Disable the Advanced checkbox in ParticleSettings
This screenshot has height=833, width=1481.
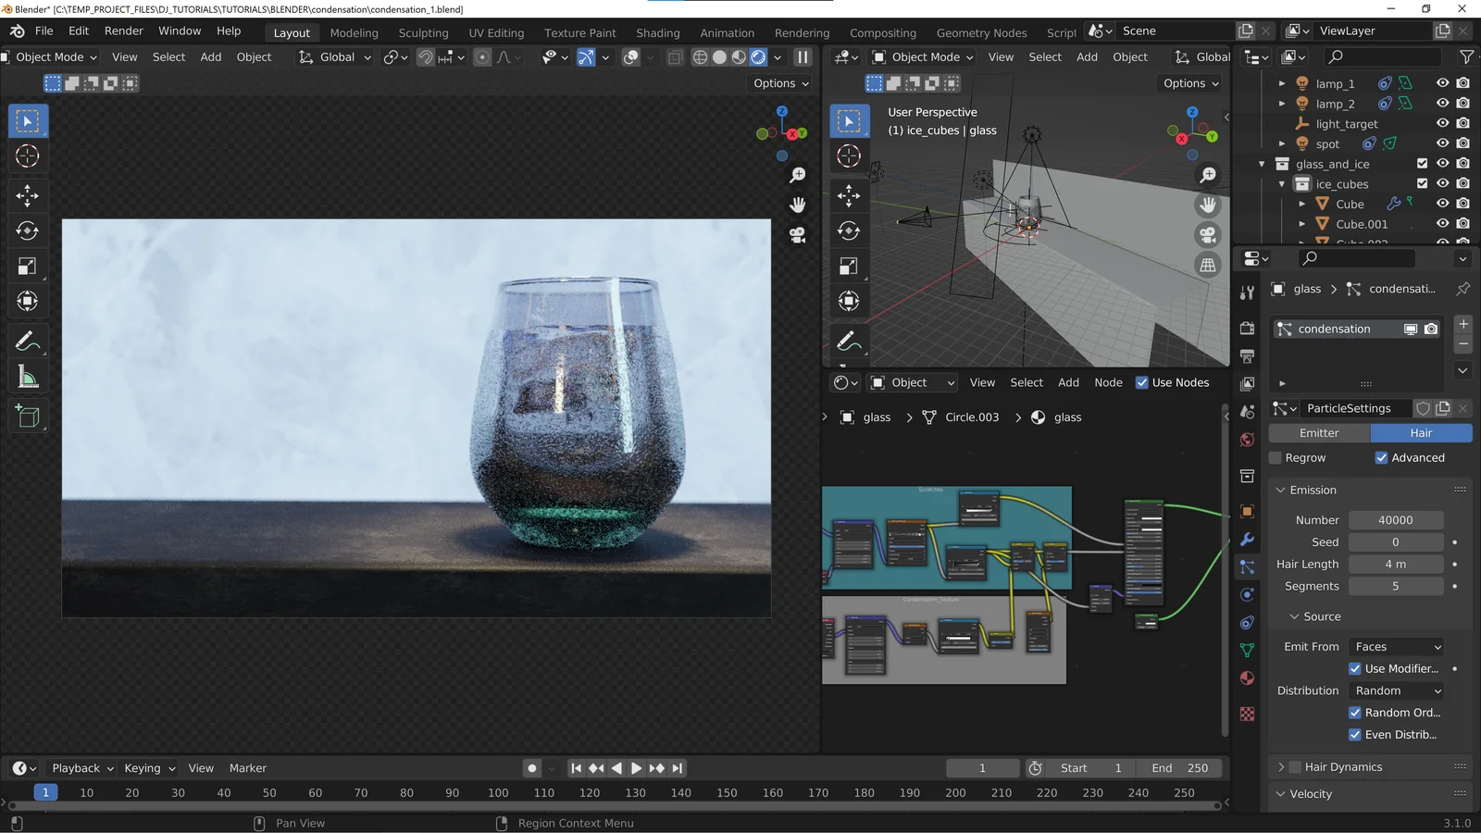point(1381,457)
